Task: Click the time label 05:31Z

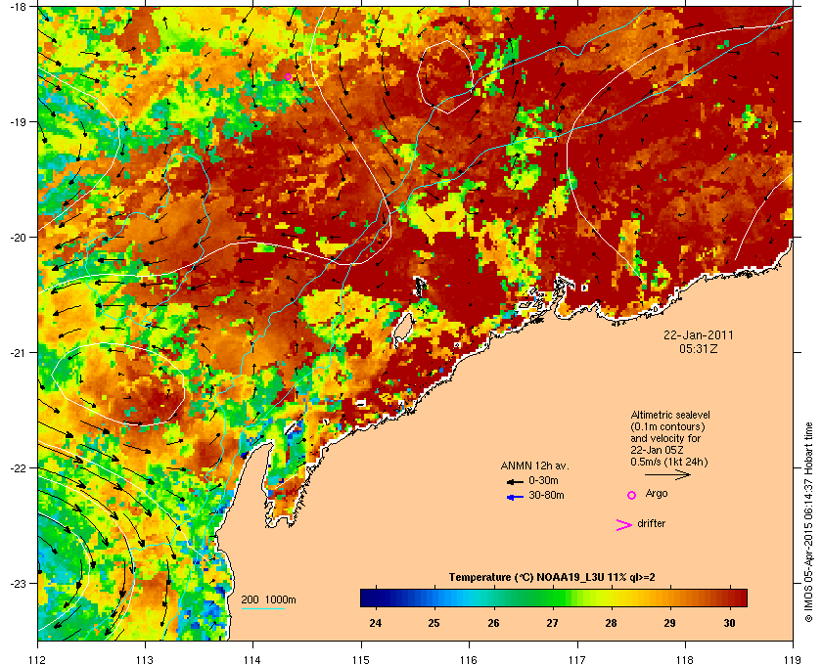Action: pyautogui.click(x=699, y=348)
